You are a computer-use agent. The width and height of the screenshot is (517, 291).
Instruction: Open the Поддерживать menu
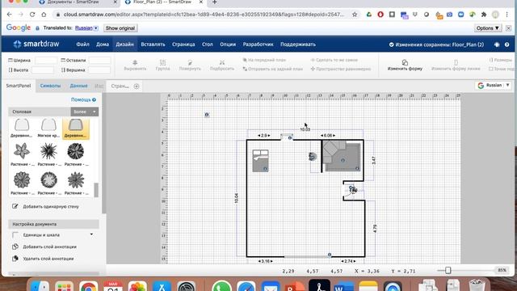pos(298,44)
